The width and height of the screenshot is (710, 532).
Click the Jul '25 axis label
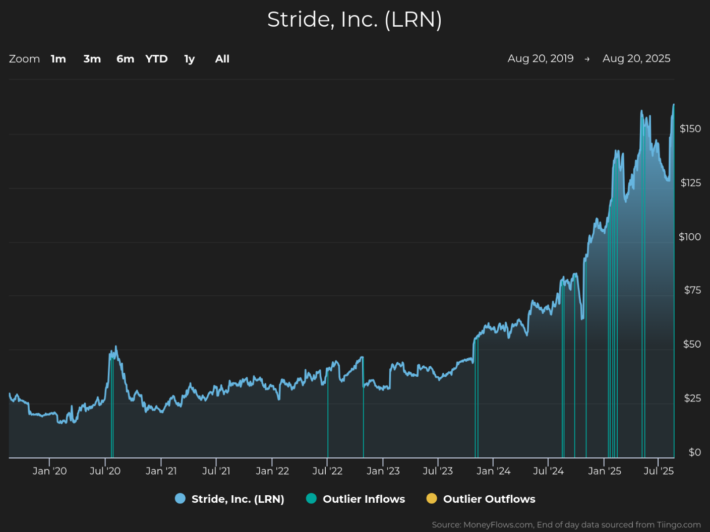pyautogui.click(x=659, y=471)
